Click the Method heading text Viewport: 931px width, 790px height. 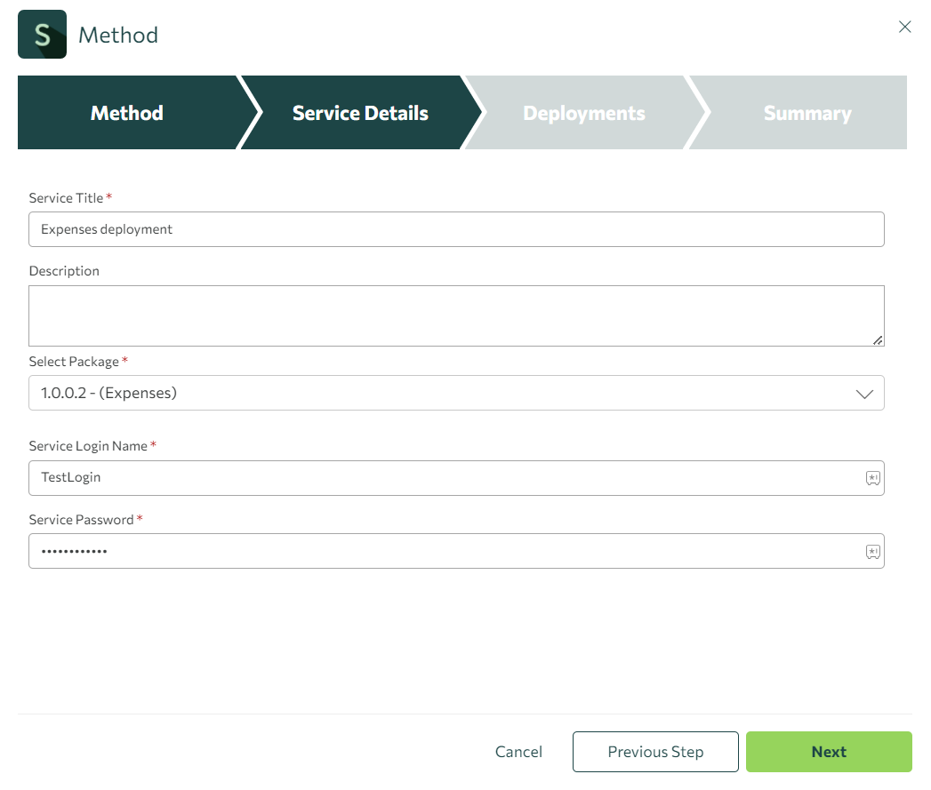(118, 35)
